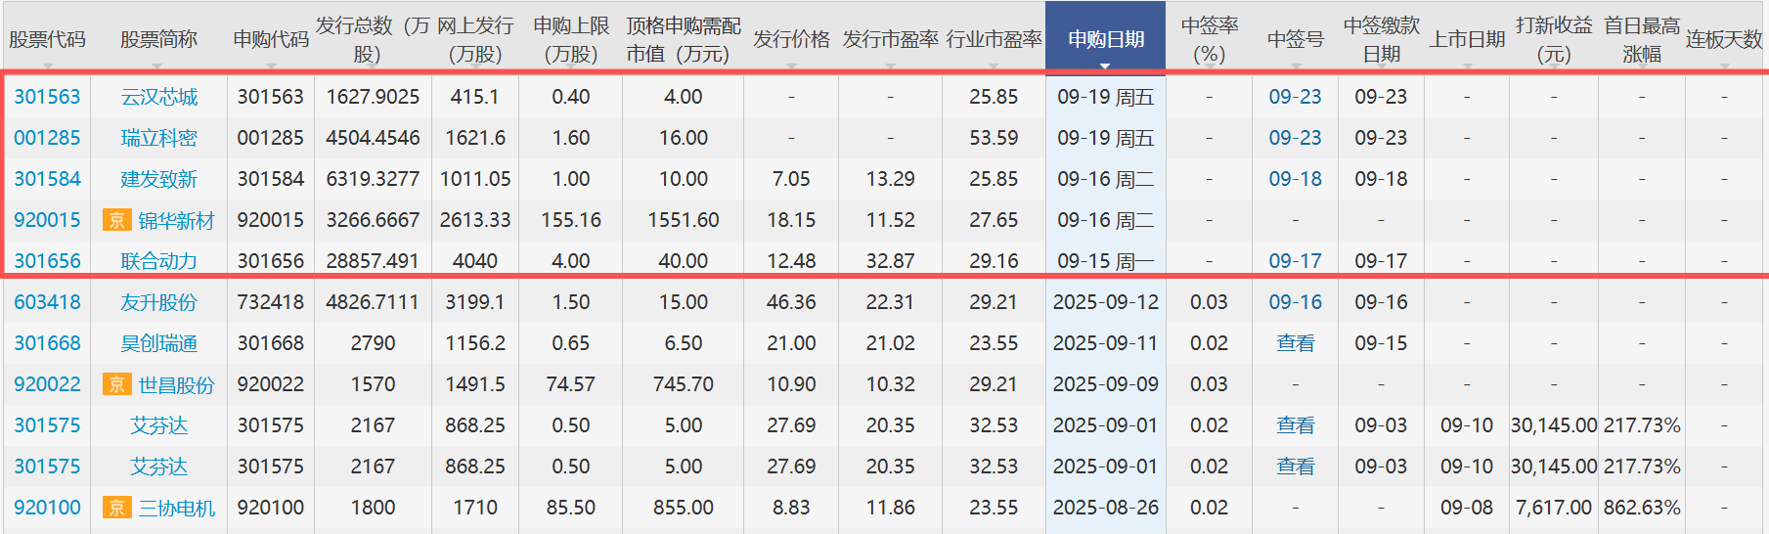
Task: Select 申购日期 cell 2025-09-12
Action: 1105,302
